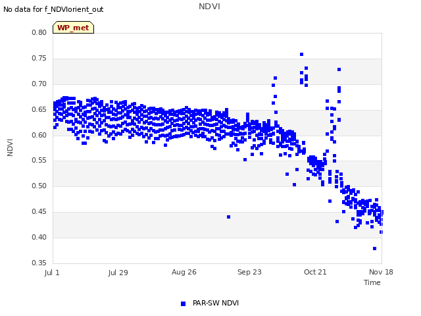Click the Jul 1 x-axis tick label
This screenshot has width=421, height=316.
[52, 273]
